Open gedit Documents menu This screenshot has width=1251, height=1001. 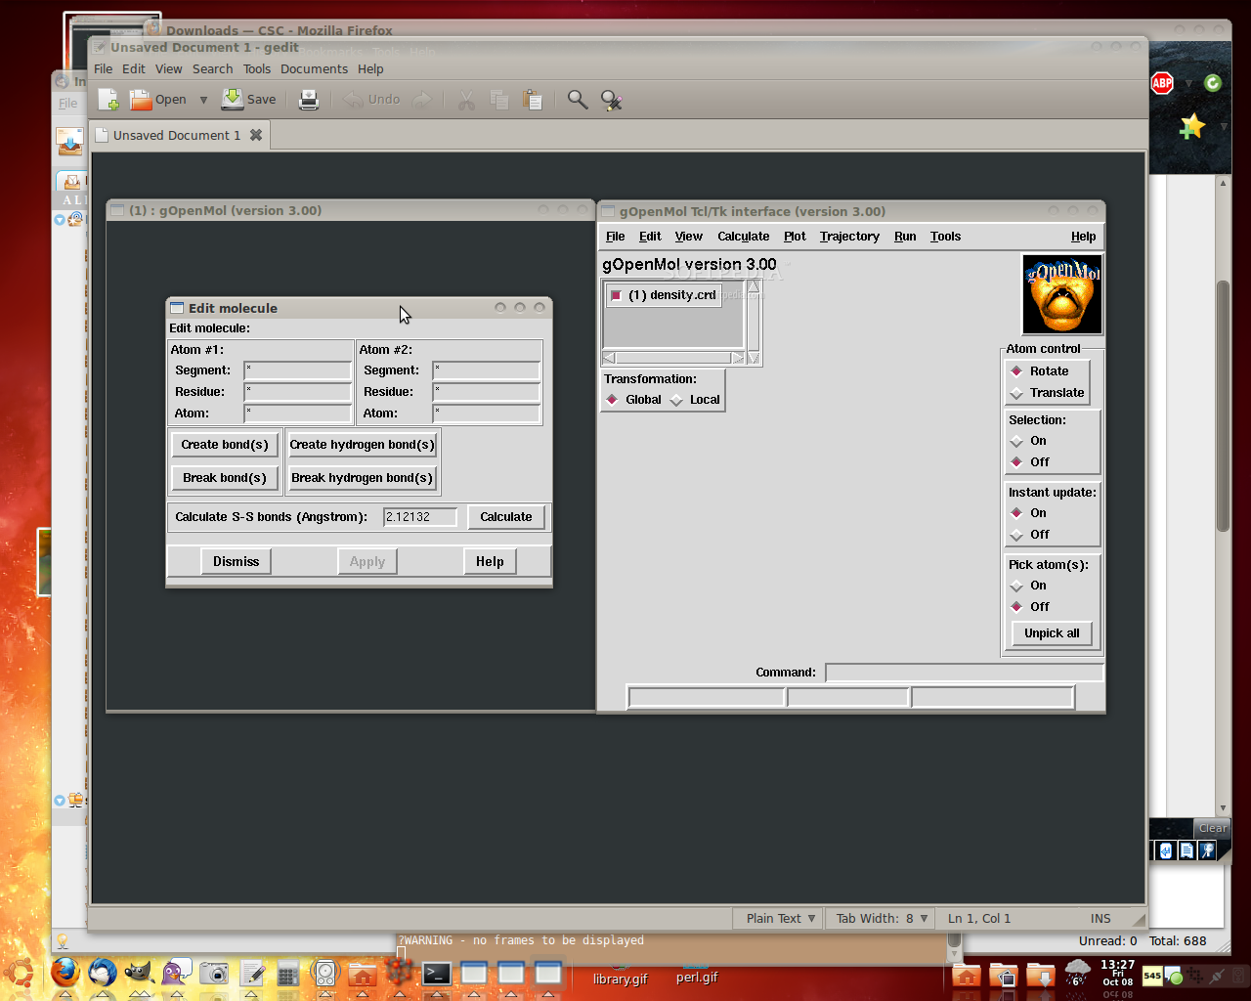click(314, 69)
